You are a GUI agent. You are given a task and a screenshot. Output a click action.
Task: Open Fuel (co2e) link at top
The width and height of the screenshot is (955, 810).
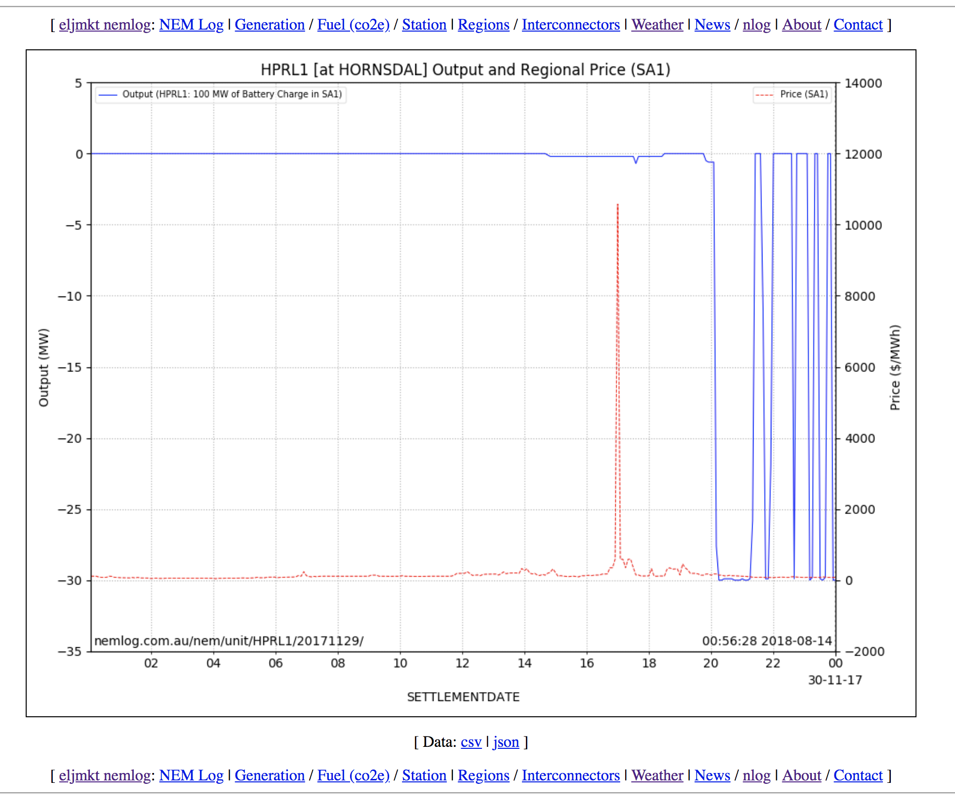point(353,25)
